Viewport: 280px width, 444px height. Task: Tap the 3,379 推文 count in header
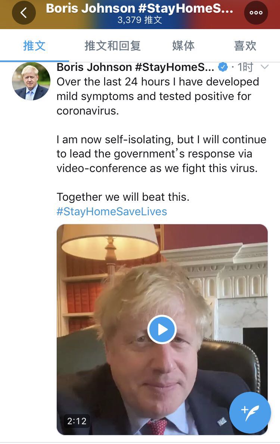[139, 20]
